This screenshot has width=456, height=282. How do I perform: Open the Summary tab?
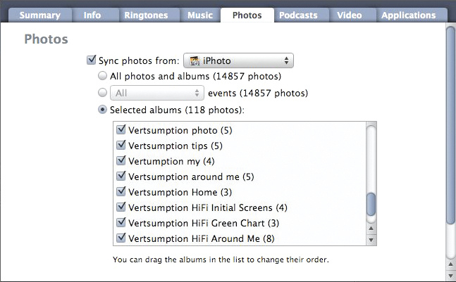point(40,15)
